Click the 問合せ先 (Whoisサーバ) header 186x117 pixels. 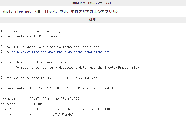click(x=93, y=3)
